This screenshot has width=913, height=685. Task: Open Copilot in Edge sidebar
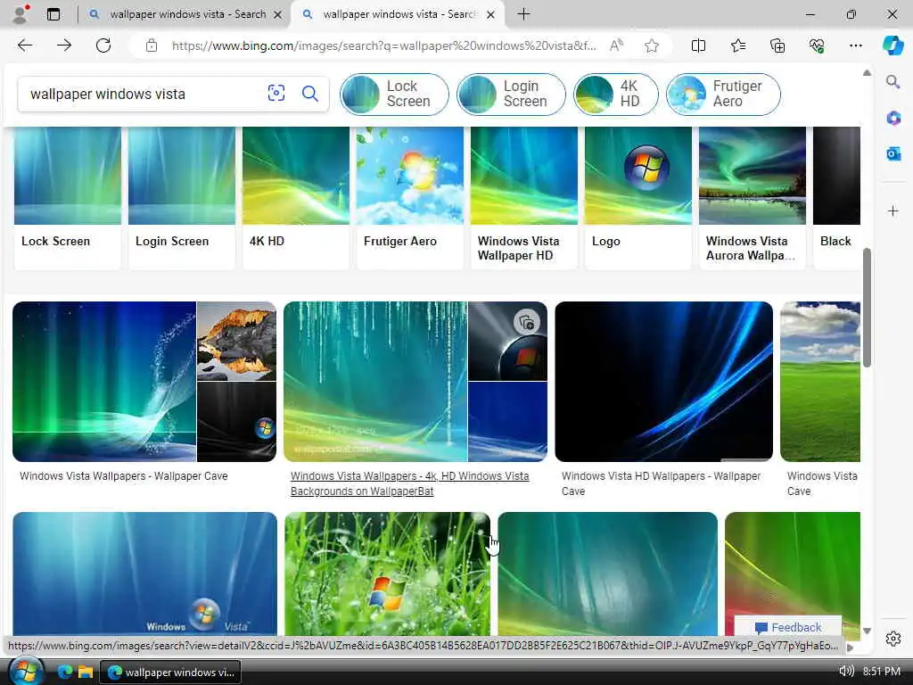coord(892,45)
